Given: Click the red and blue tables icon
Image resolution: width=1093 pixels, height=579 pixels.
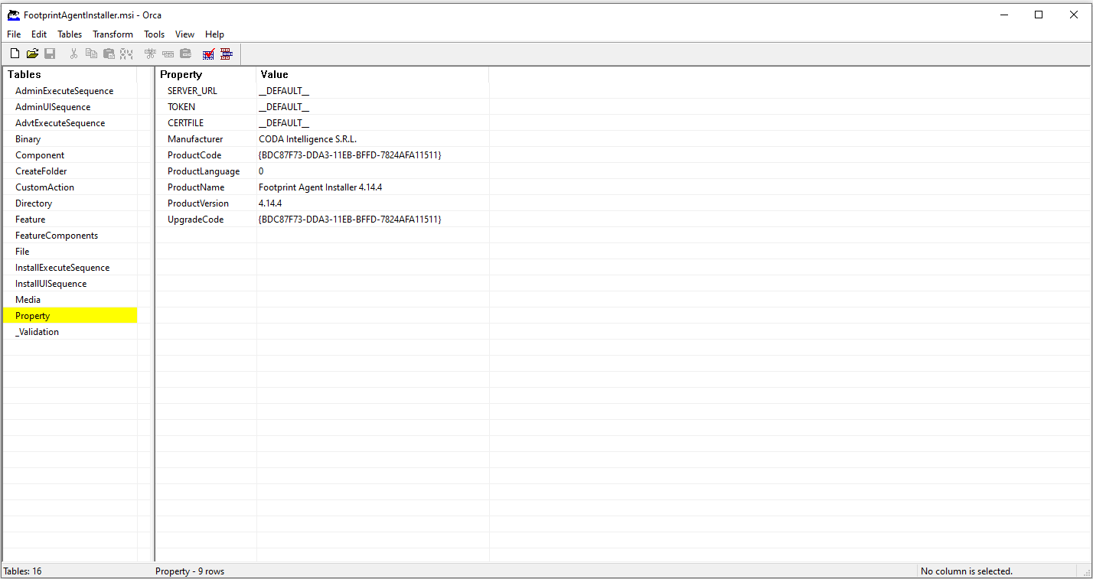Looking at the screenshot, I should point(226,54).
